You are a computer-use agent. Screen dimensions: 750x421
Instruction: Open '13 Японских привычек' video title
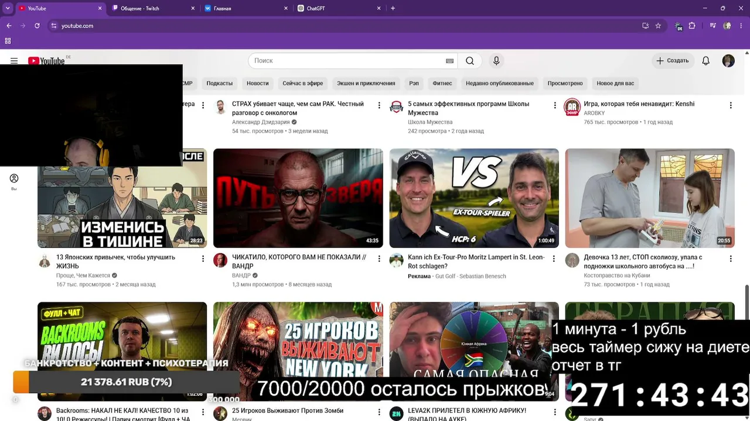pos(115,261)
